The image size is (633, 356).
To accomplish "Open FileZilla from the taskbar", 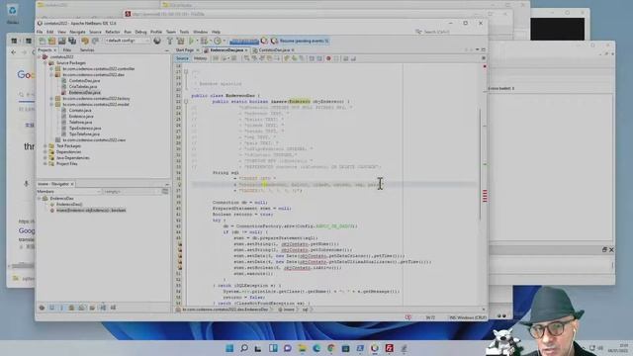I will click(389, 348).
